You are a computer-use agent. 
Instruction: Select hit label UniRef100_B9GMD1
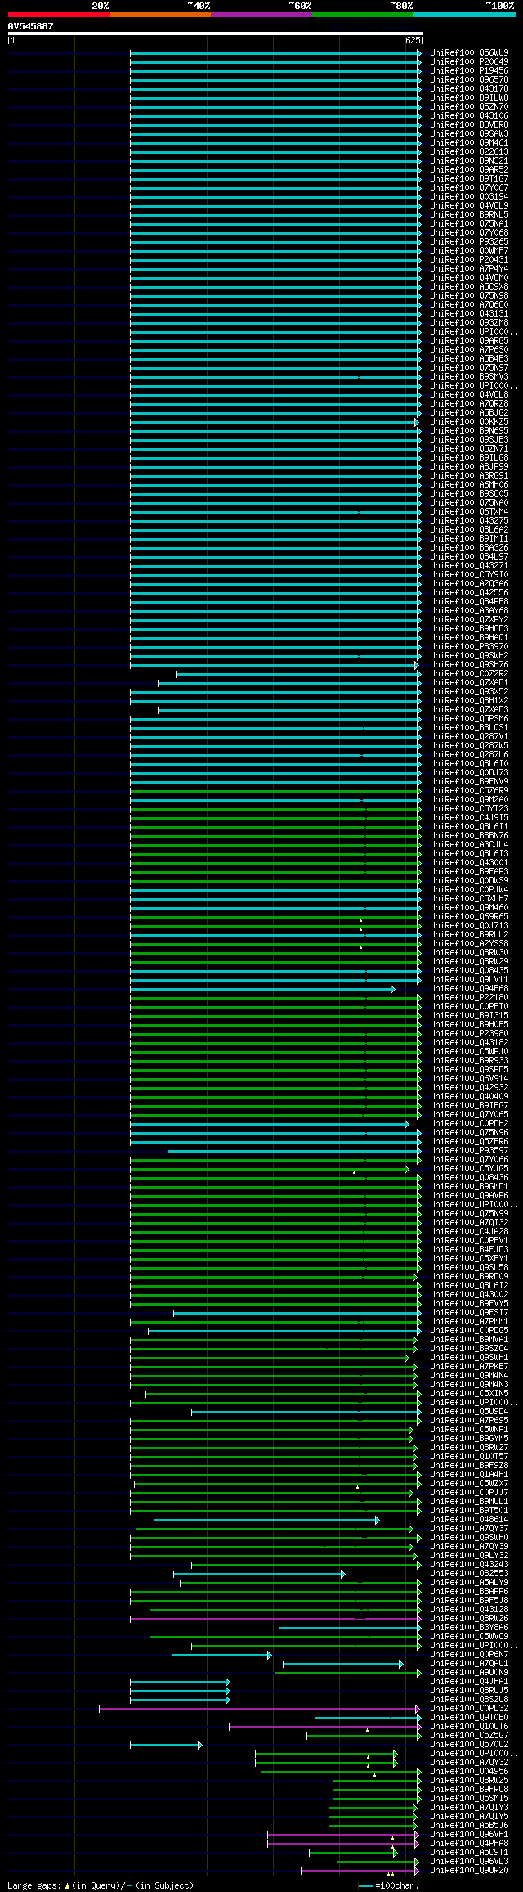point(469,1186)
